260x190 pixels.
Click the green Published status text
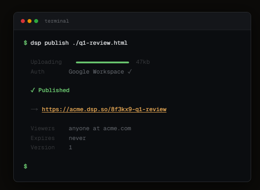[54, 90]
